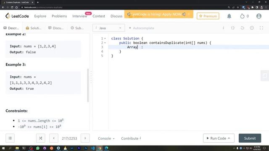Switch to the Description tab
Viewport: 269px width, 151px height.
11,28
